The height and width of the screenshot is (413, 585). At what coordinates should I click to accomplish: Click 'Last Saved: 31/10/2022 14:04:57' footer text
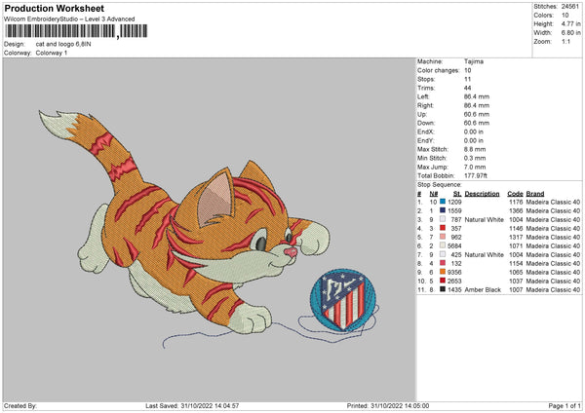[192, 405]
